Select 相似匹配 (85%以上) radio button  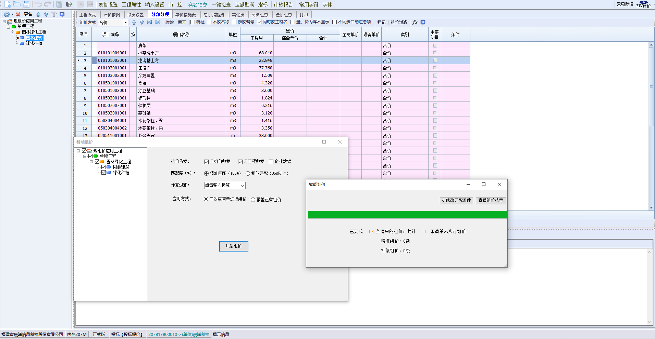(248, 174)
